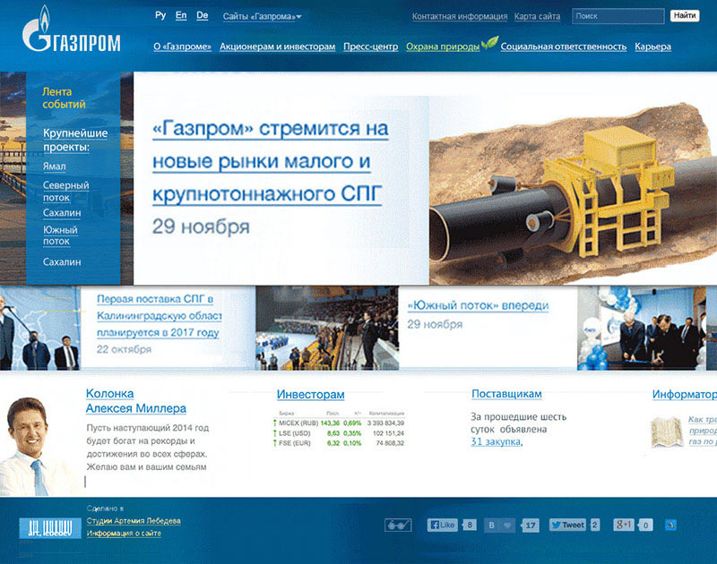Switch the site language to English (En)

point(181,16)
